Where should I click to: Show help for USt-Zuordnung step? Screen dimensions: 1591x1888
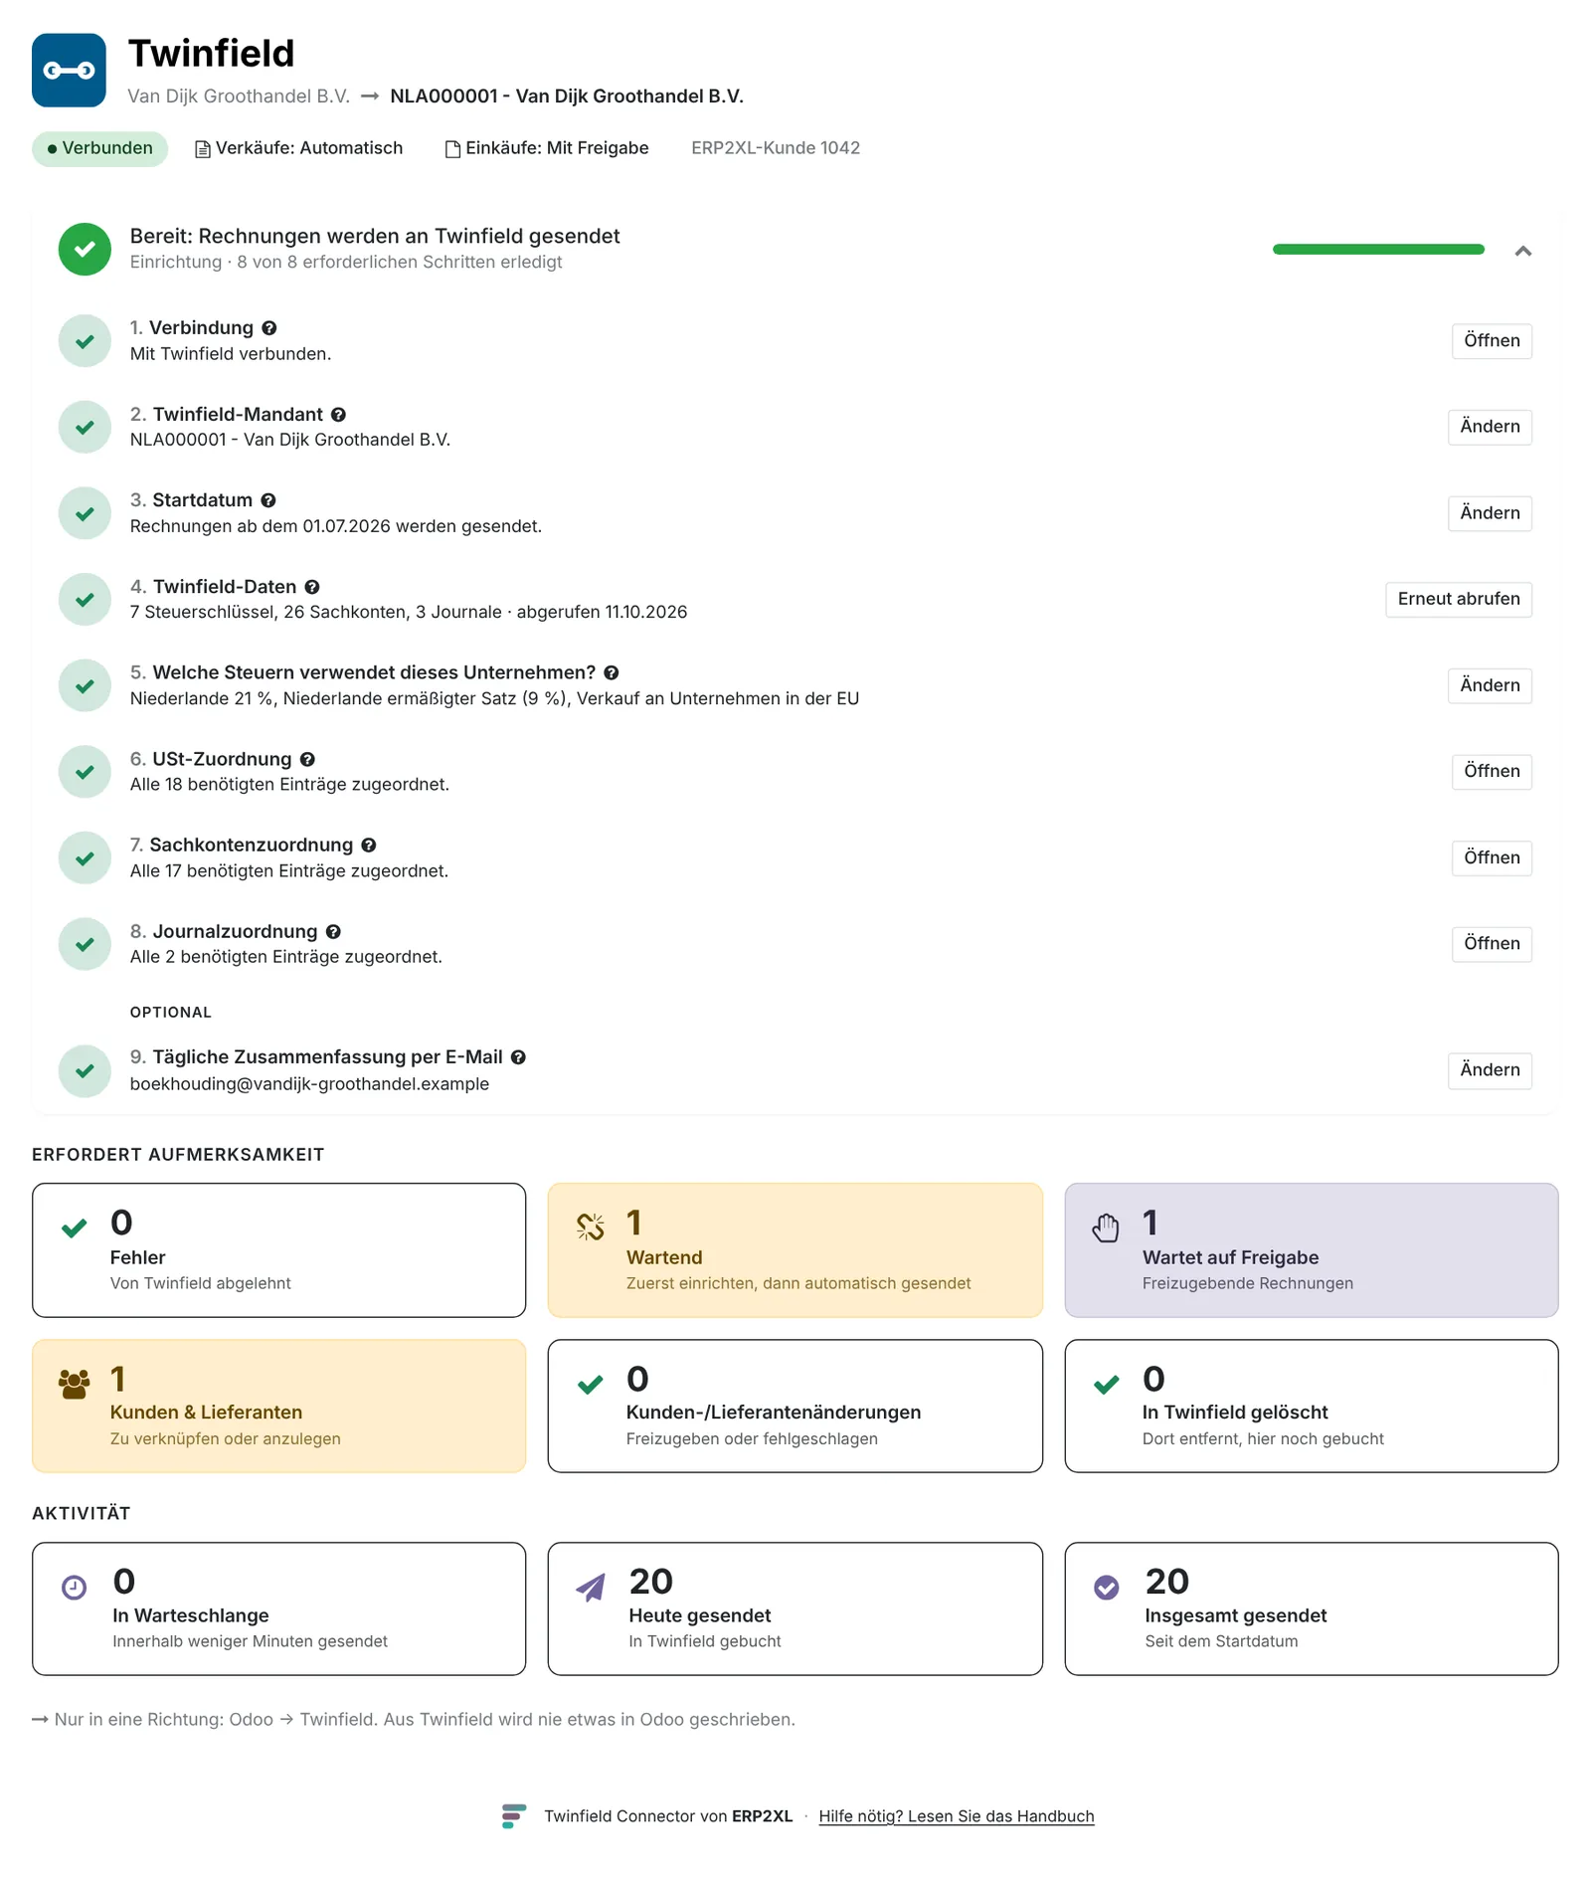pyautogui.click(x=307, y=760)
